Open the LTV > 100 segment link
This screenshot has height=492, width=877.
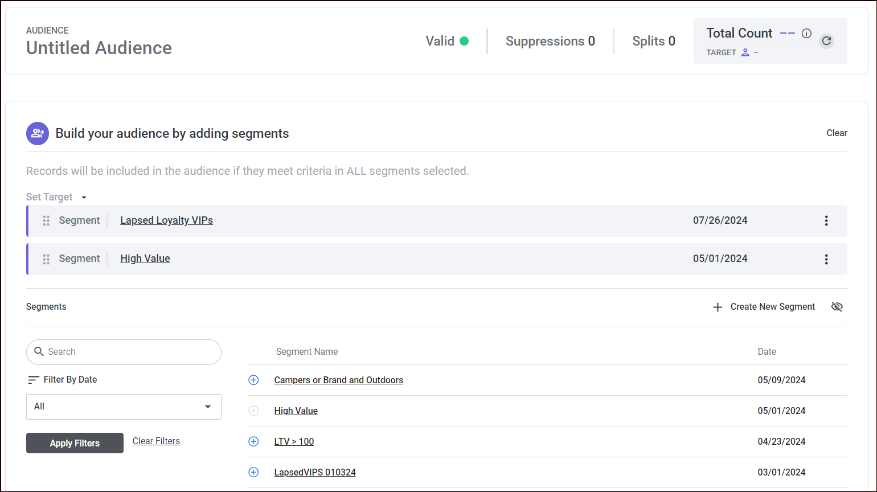294,441
